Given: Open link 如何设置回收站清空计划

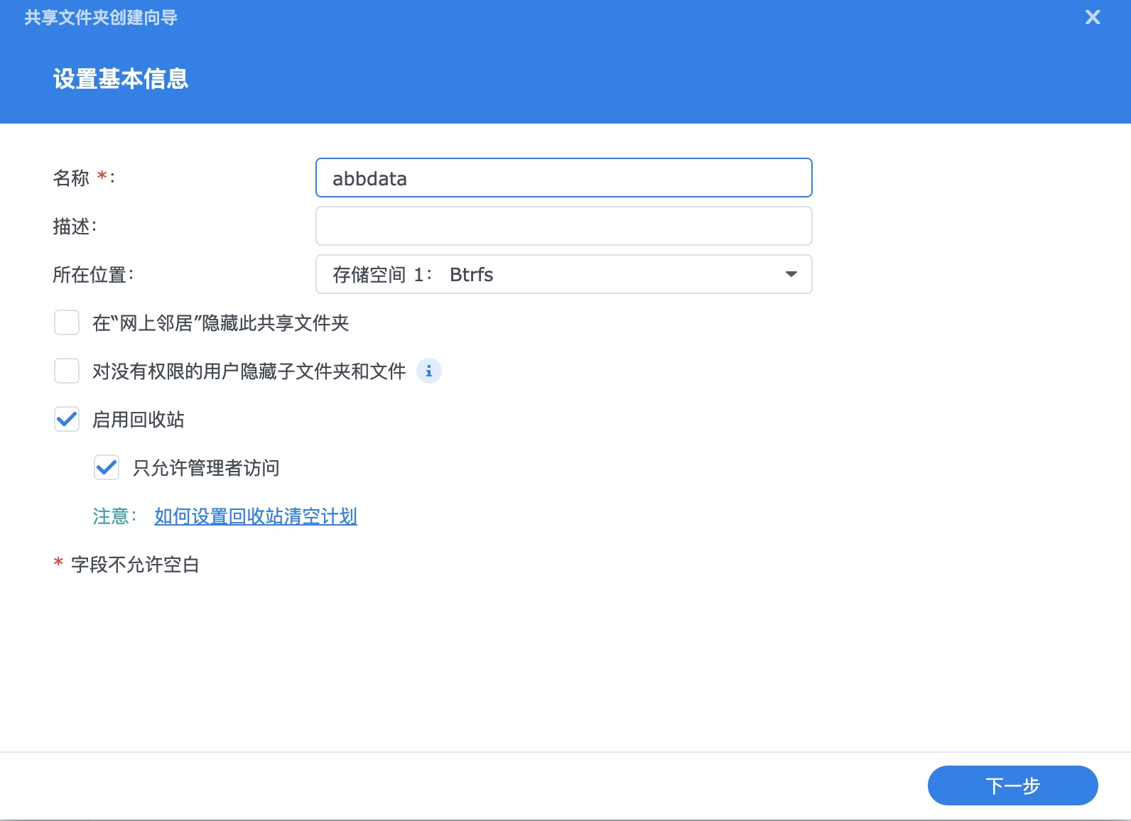Looking at the screenshot, I should [x=256, y=516].
